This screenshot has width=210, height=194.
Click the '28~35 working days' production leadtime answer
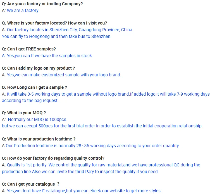pyautogui.click(x=92, y=146)
